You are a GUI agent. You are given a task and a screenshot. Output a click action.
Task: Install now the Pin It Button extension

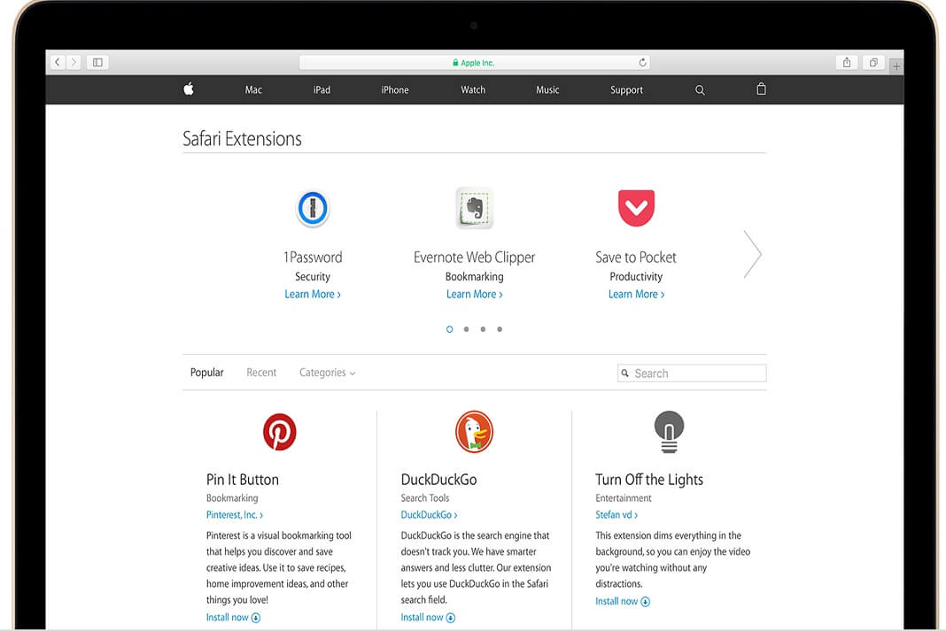[233, 617]
